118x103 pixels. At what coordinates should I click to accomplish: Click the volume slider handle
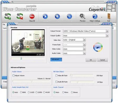(31, 81)
